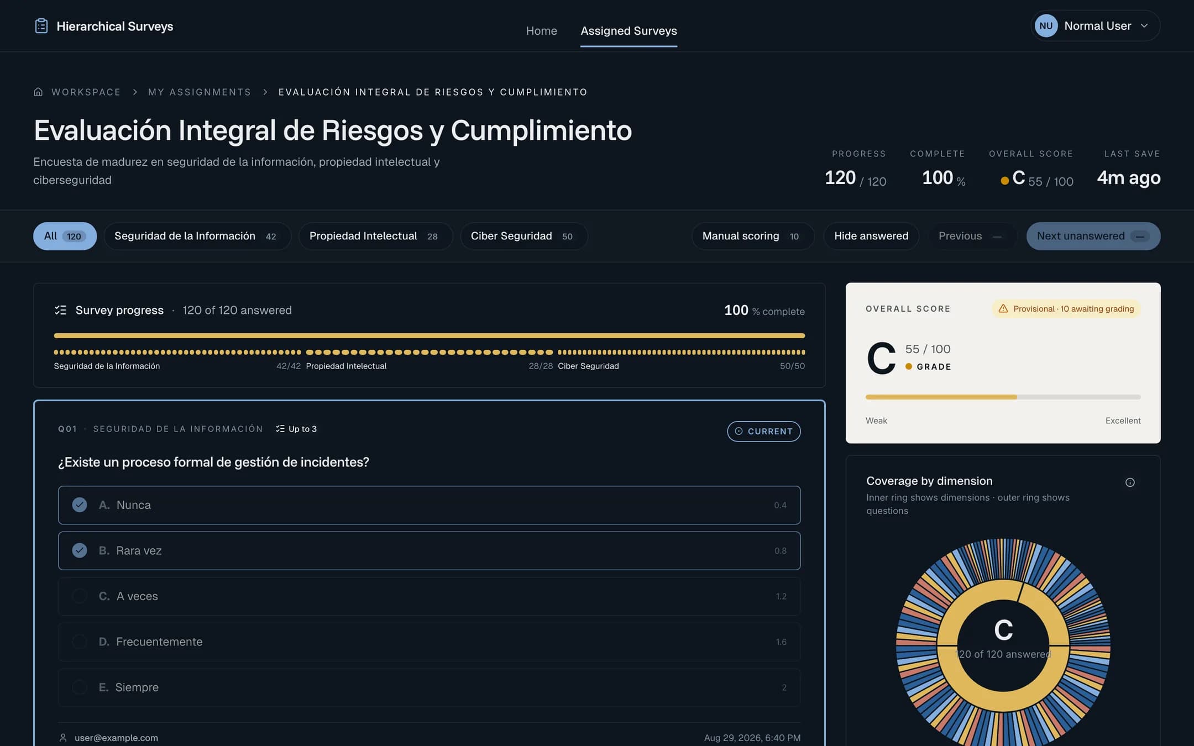Filter by Propiedad Intelectual dimension
The image size is (1194, 746).
pos(375,236)
